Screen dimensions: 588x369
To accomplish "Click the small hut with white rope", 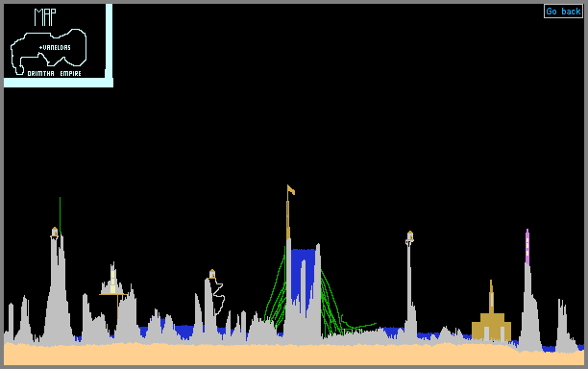I will coord(212,274).
